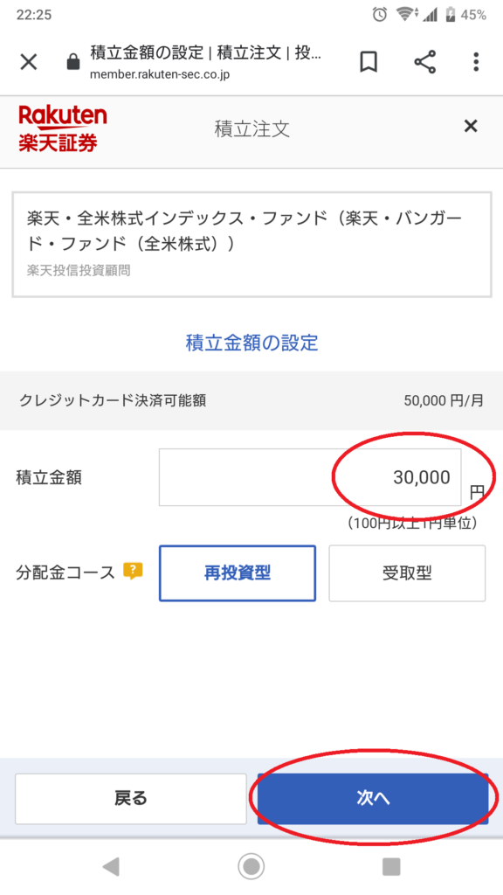This screenshot has width=503, height=895.
Task: Tap the 次へ button
Action: tap(373, 799)
